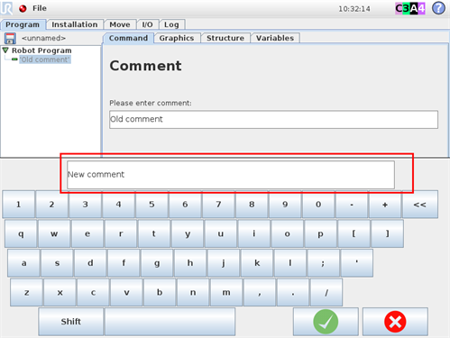Tap the 3 key

click(86, 205)
